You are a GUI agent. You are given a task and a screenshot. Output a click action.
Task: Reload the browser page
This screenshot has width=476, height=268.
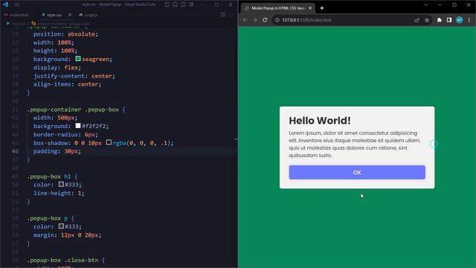pyautogui.click(x=265, y=20)
